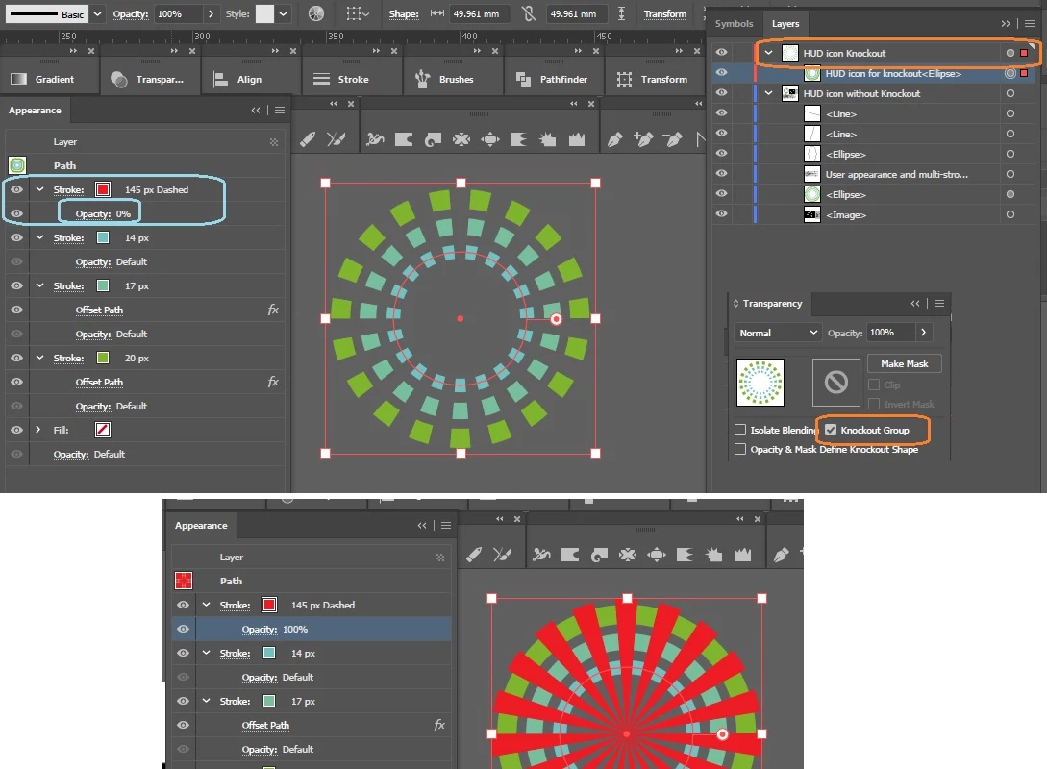Open the collapsed Transform panel button

click(655, 79)
